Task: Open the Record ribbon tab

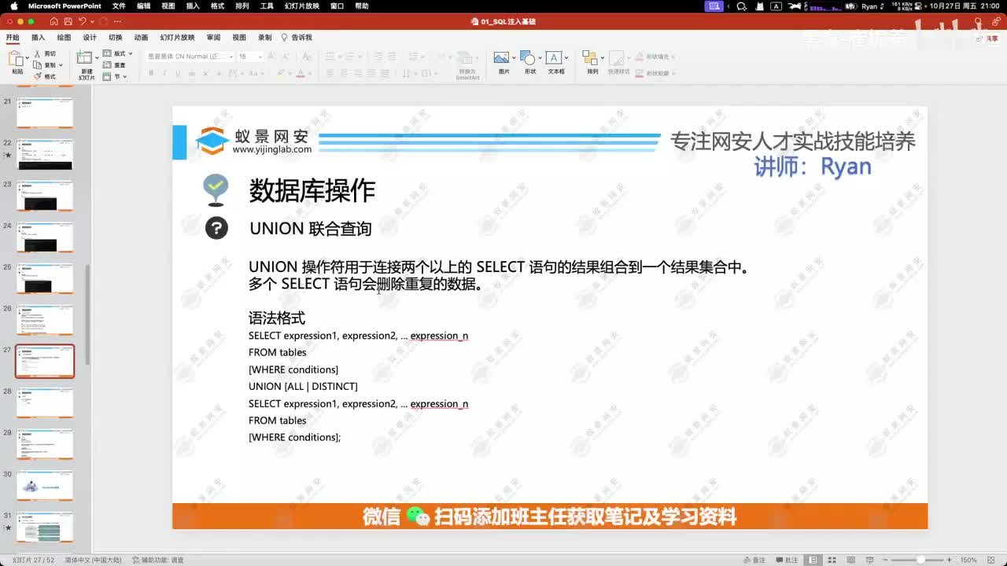Action: (265, 37)
